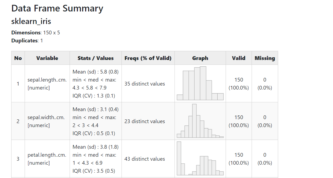Select the petal.length..cm. variable name cell
Viewport: 333px width, 178px height.
tap(47, 155)
